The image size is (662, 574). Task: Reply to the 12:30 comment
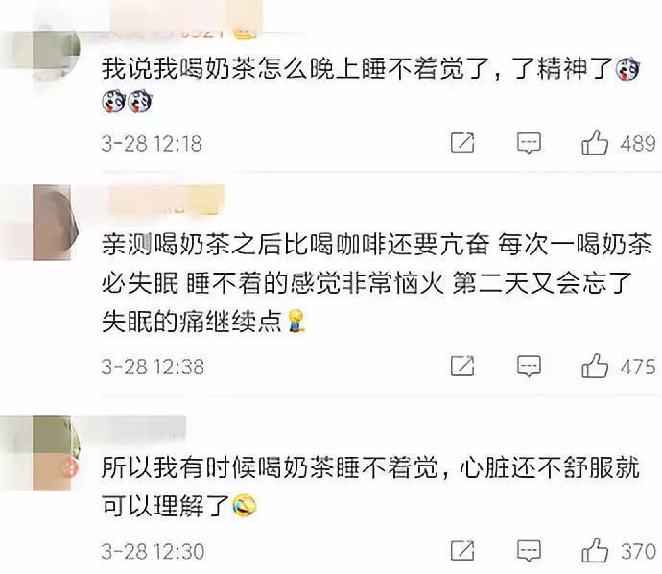point(529,551)
